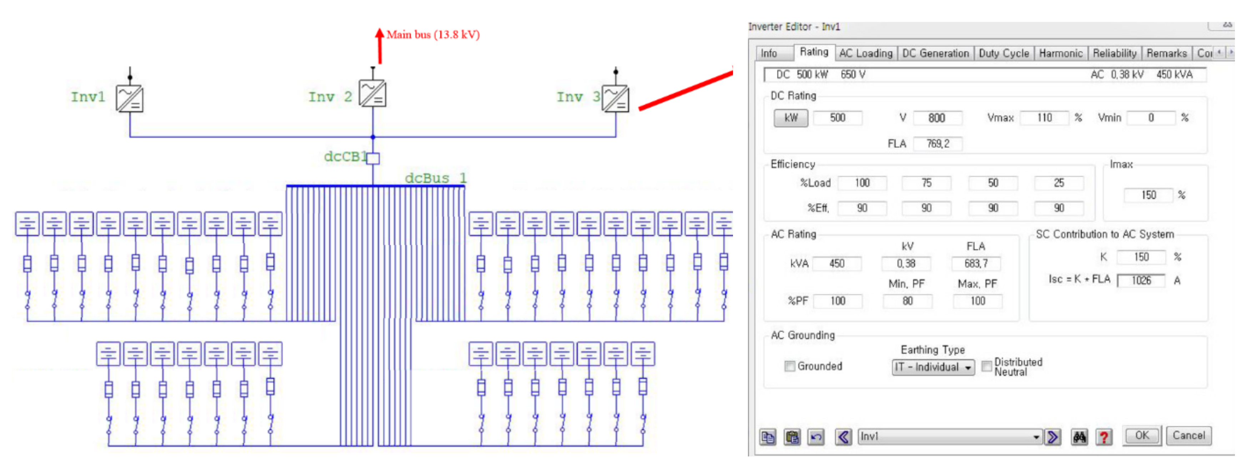Select the Inv 2 inverter symbol

pyautogui.click(x=372, y=93)
